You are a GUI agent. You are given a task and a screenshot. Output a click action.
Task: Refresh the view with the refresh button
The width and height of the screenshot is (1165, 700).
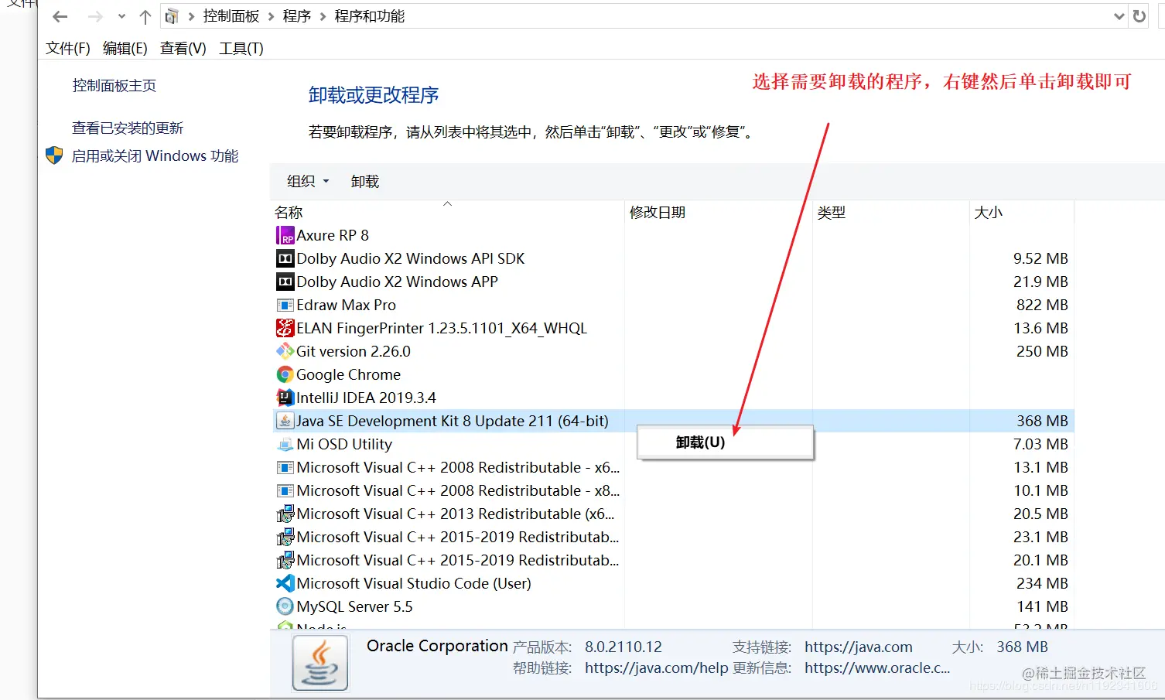click(1139, 16)
